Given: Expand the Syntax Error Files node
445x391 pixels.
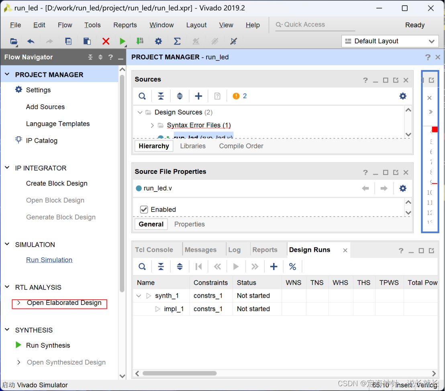Looking at the screenshot, I should pos(152,126).
